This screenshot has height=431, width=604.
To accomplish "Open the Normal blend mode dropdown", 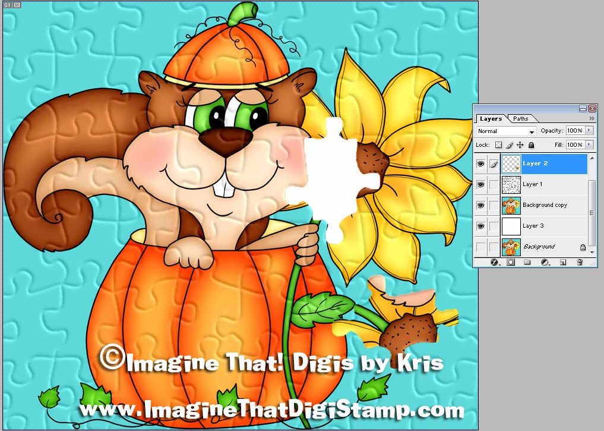I will [506, 131].
